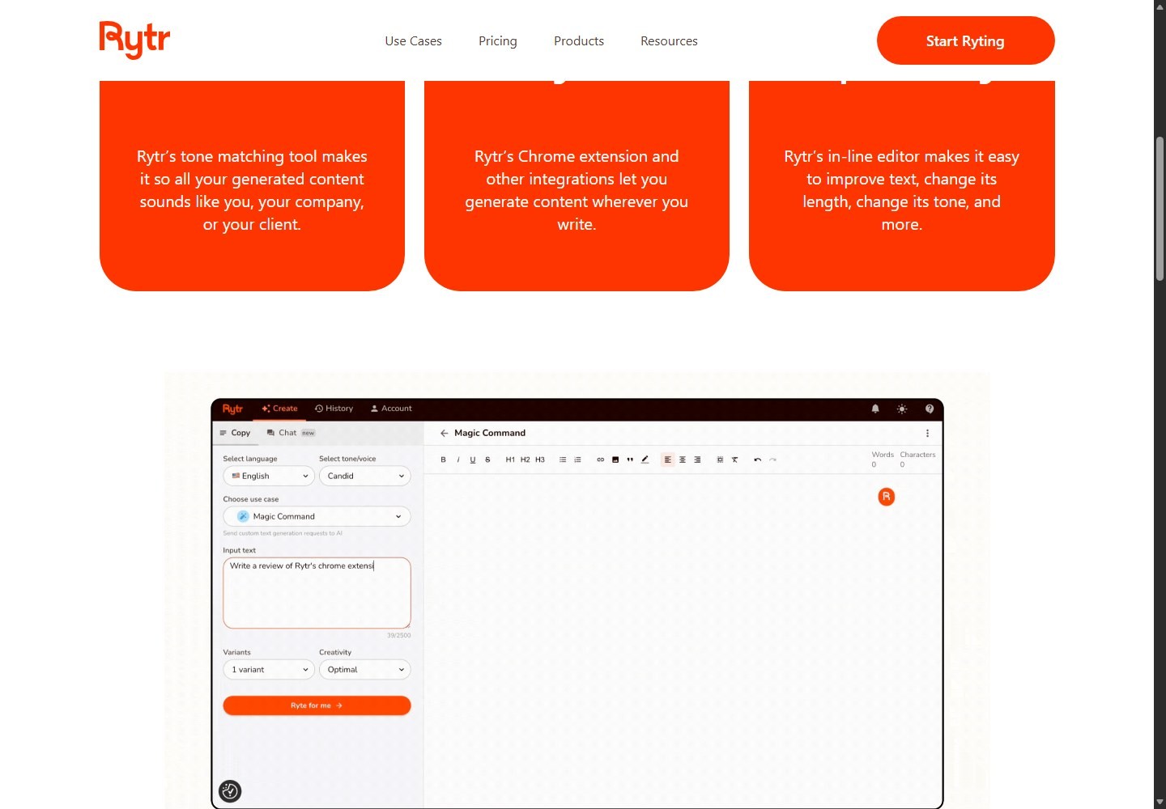This screenshot has height=809, width=1166.
Task: Click the Chrome extension card
Action: pyautogui.click(x=577, y=186)
